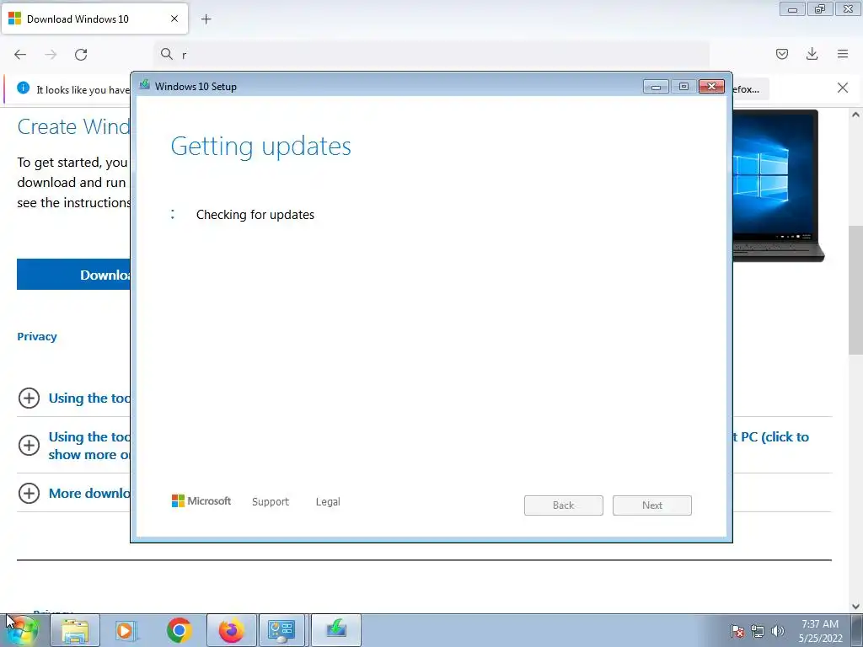Click the Support link in Setup

[271, 502]
